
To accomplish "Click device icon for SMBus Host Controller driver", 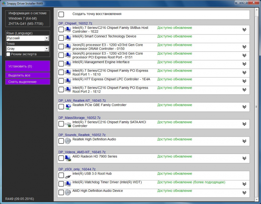I will click(68, 30).
